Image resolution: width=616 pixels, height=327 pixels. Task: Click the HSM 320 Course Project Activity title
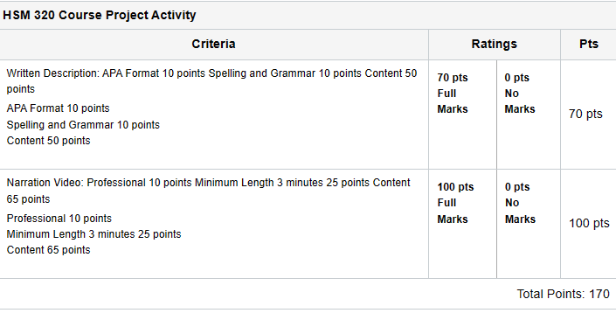[x=100, y=16]
